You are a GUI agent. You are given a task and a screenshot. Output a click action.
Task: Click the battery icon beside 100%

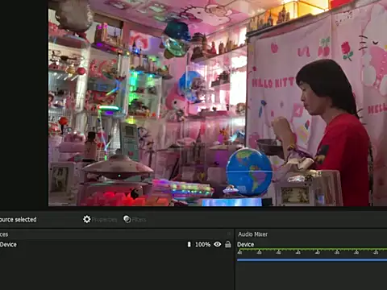click(189, 244)
